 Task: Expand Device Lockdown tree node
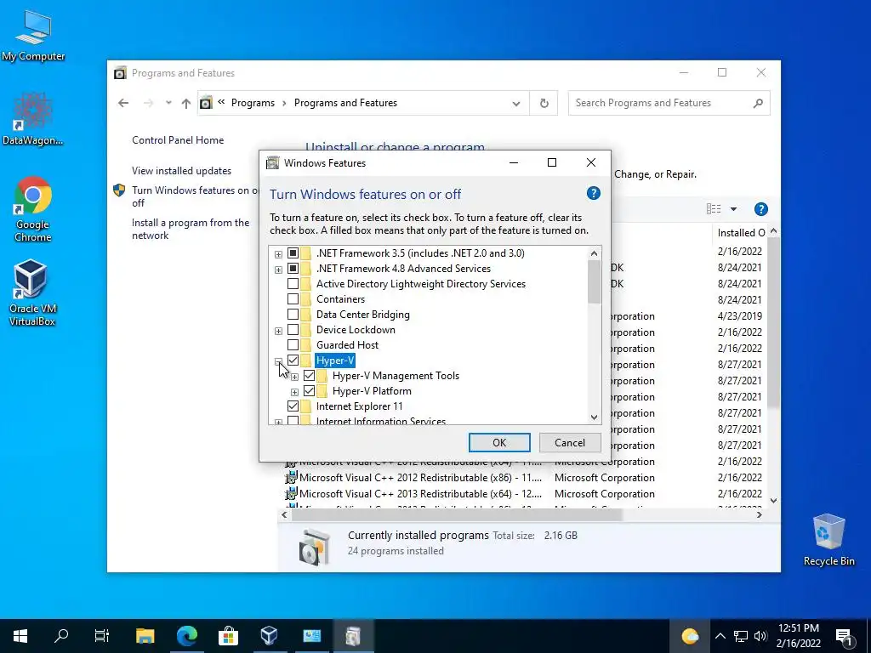pos(278,331)
